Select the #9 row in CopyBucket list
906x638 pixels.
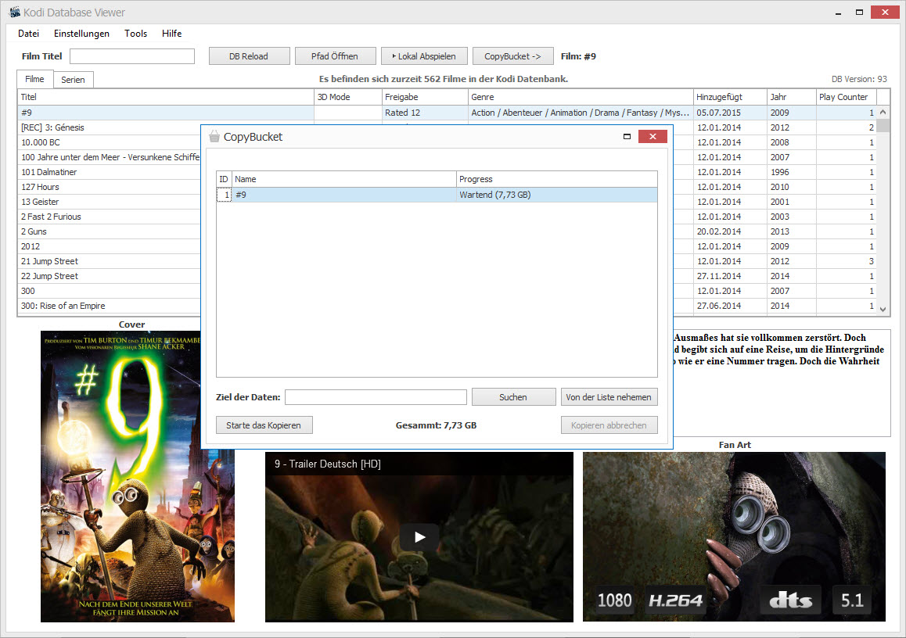pyautogui.click(x=437, y=195)
